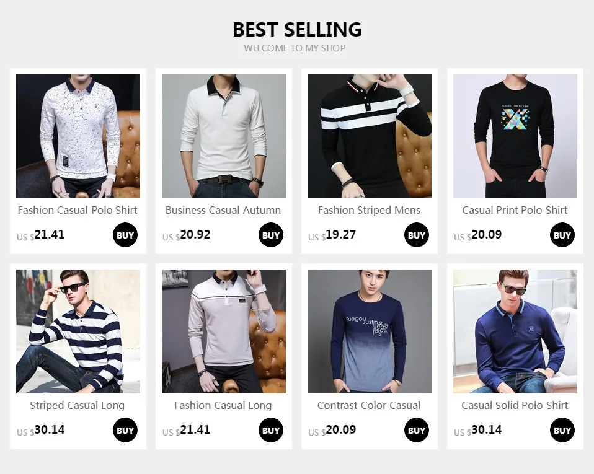Open the blue gradient shirt photo
Image resolution: width=594 pixels, height=474 pixels.
tap(370, 331)
